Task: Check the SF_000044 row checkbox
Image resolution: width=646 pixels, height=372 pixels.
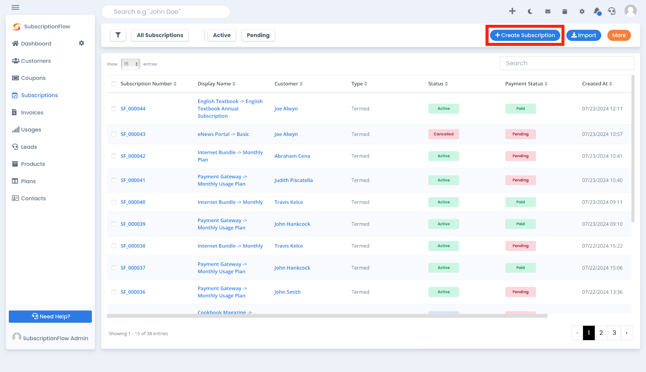Action: point(114,109)
